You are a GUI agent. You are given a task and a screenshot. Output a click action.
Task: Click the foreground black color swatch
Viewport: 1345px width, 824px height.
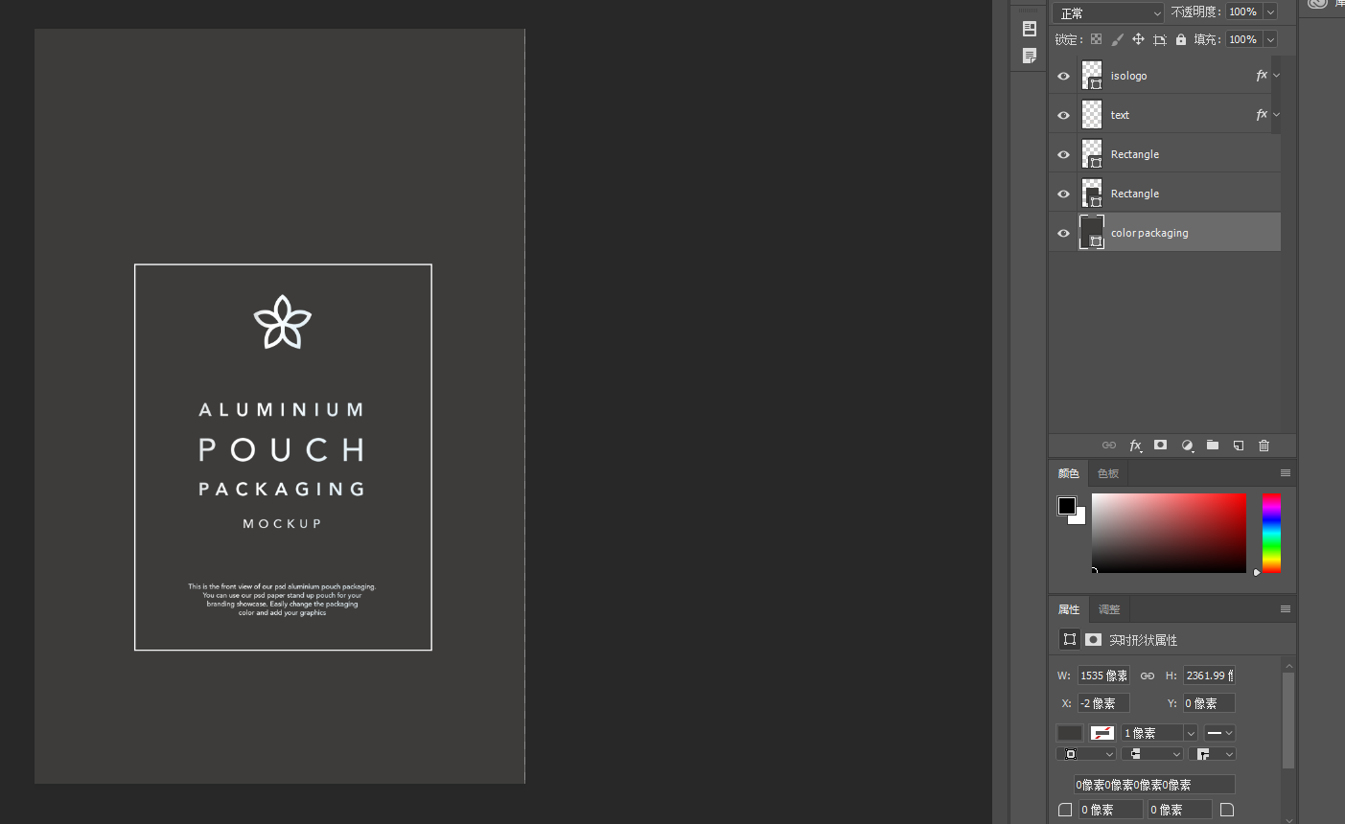(x=1066, y=505)
